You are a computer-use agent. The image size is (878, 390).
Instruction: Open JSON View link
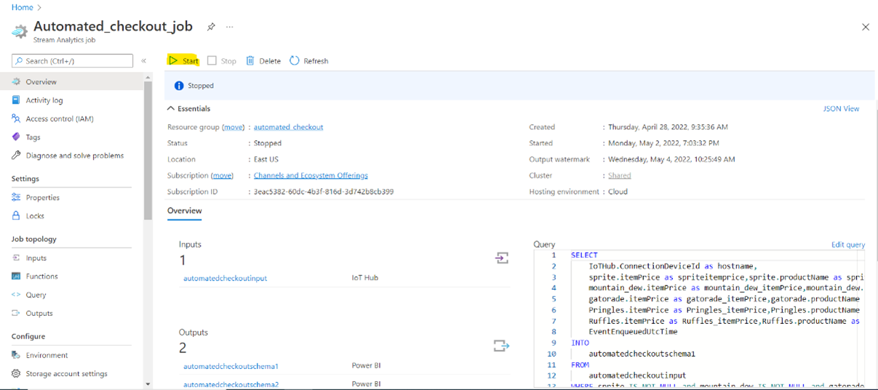pyautogui.click(x=841, y=109)
